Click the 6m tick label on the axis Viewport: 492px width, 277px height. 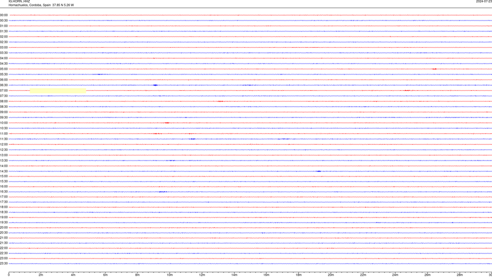coord(105,275)
